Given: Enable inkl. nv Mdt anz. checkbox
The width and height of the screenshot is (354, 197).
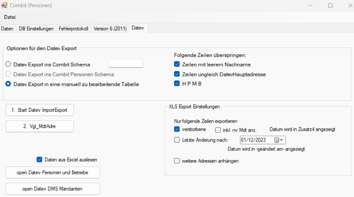Looking at the screenshot, I should click(218, 130).
